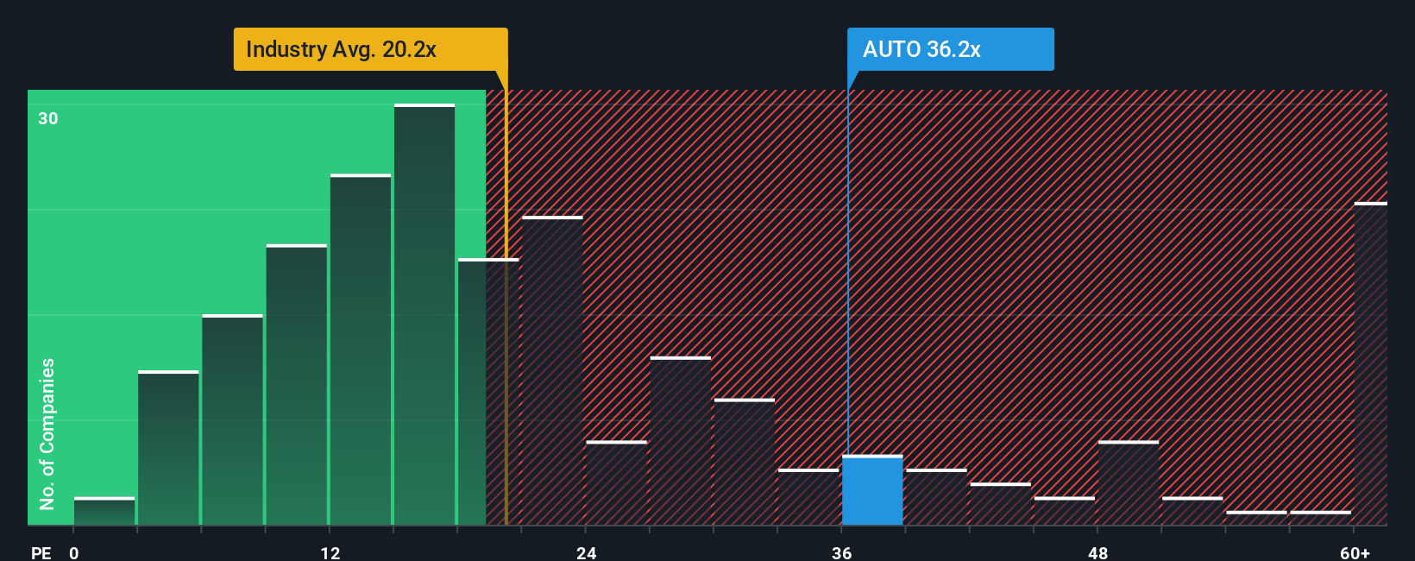Click the second green bar from the left
This screenshot has height=561, width=1415.
click(168, 448)
